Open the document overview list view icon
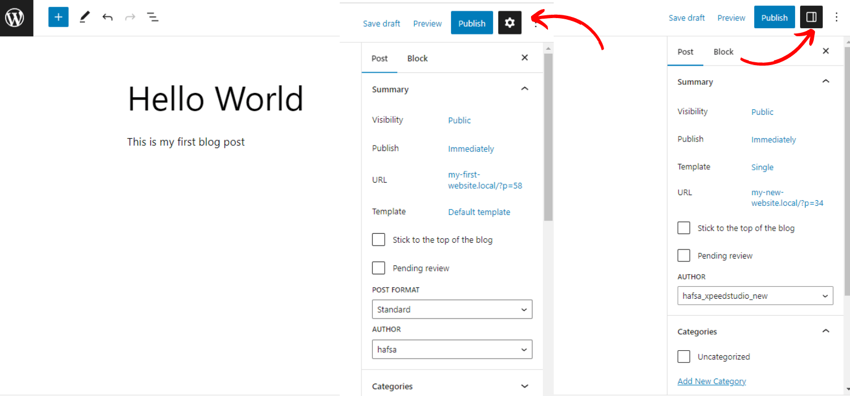Screen dimensions: 850x396 [152, 17]
